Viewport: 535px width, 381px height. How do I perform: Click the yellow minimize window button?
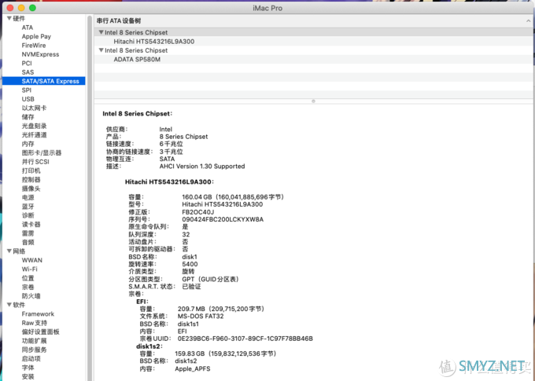tap(21, 8)
